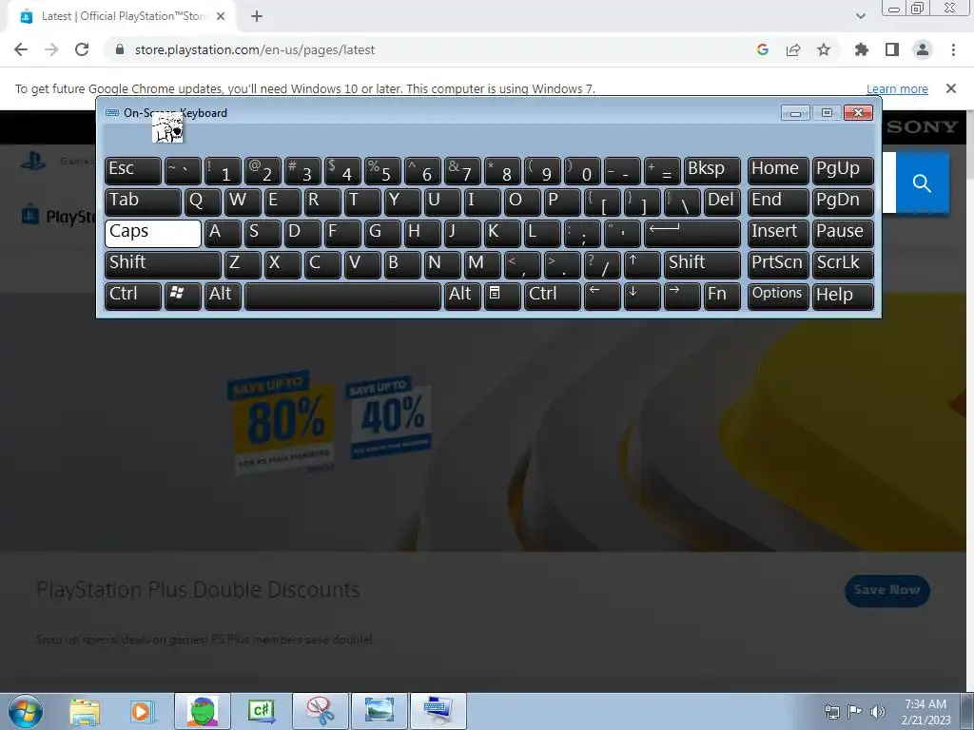This screenshot has width=974, height=730.
Task: Click the down arrow key
Action: pos(642,296)
